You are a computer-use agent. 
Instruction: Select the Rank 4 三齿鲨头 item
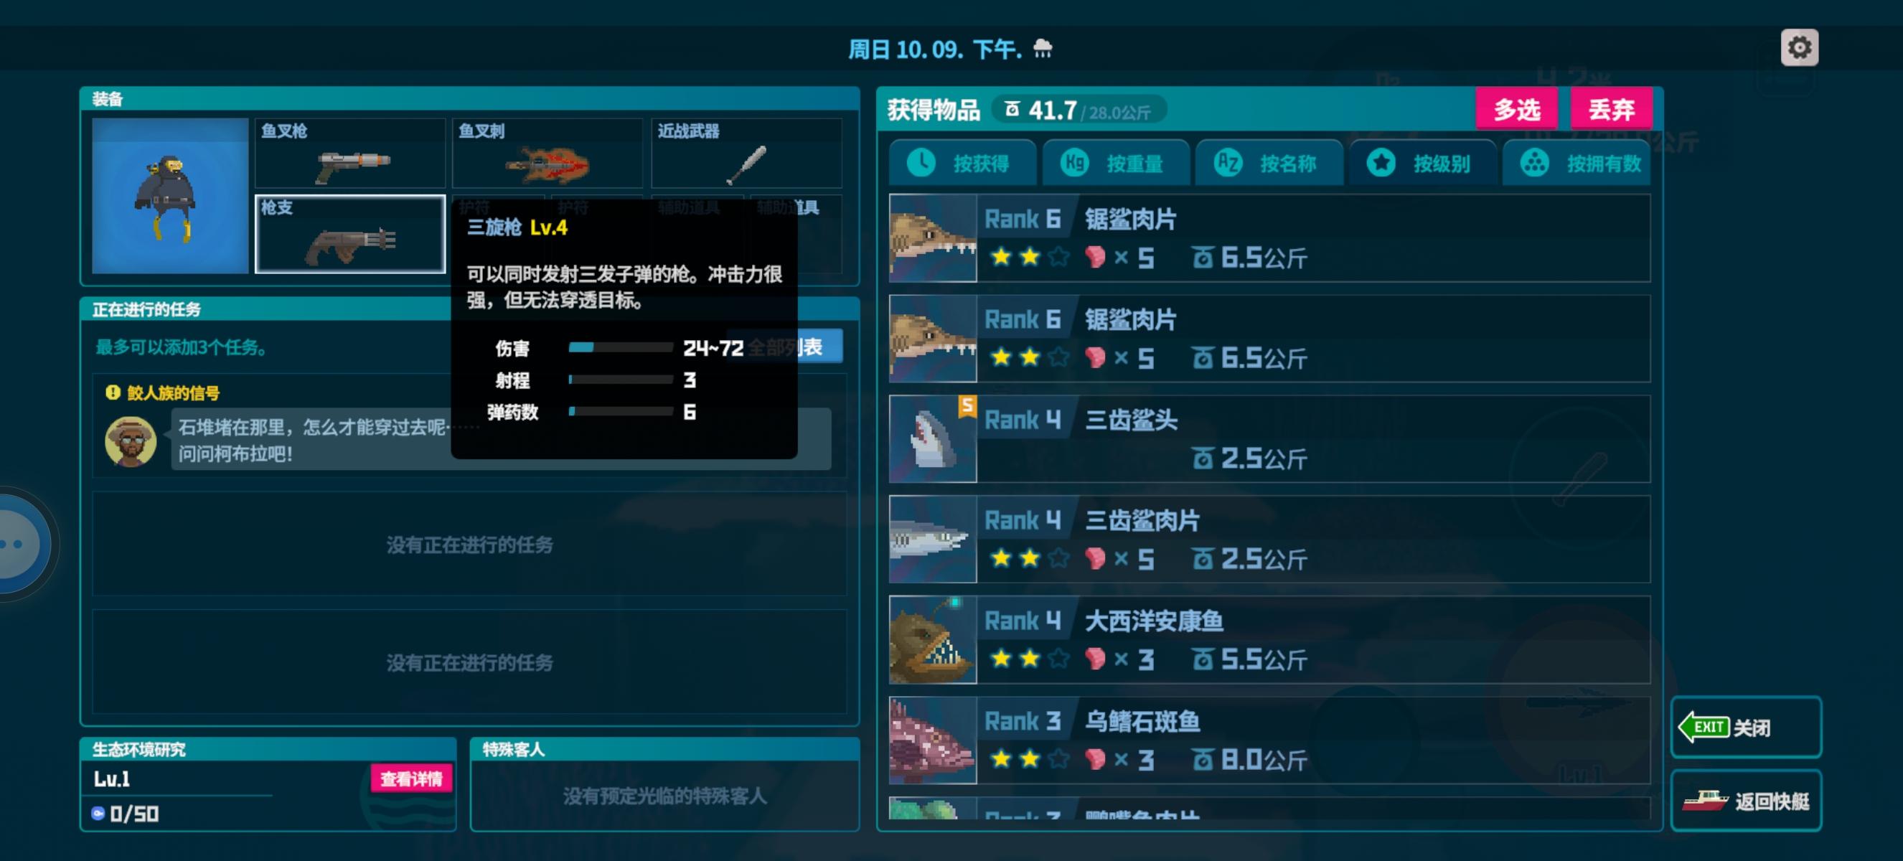click(x=1270, y=438)
